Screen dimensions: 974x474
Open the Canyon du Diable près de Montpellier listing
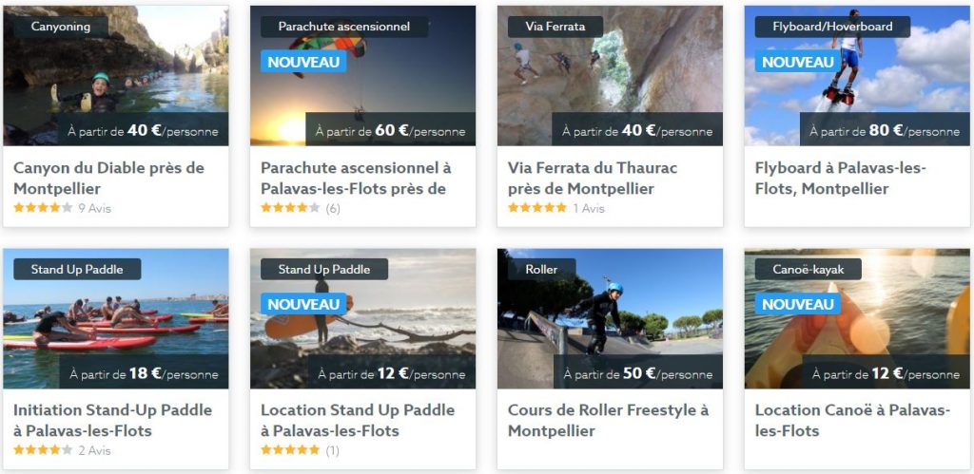[x=108, y=178]
